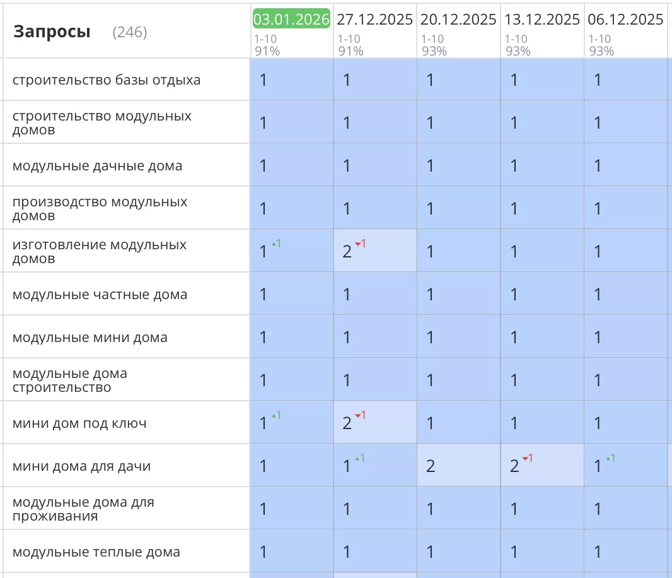The image size is (672, 578).
Task: Choose the 13.12.2025 column header
Action: point(542,20)
